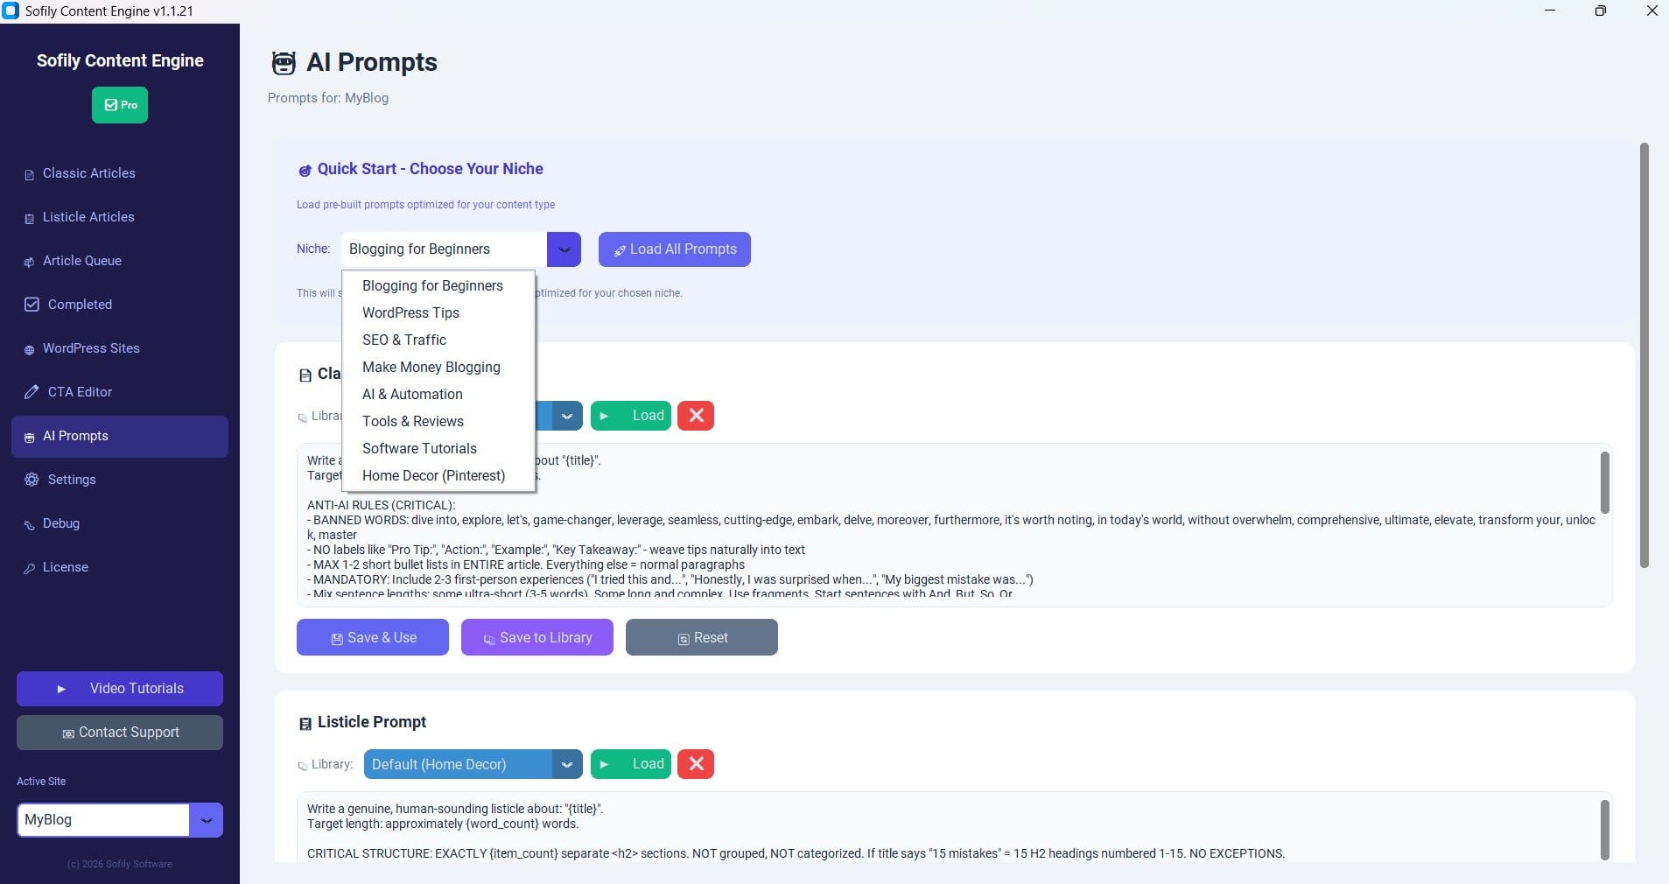The image size is (1669, 884).
Task: Click Save & Use for the classic prompt
Action: pyautogui.click(x=372, y=637)
